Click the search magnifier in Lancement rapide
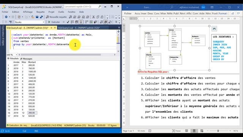This screenshot has height=137, width=243. pyautogui.click(x=99, y=6)
